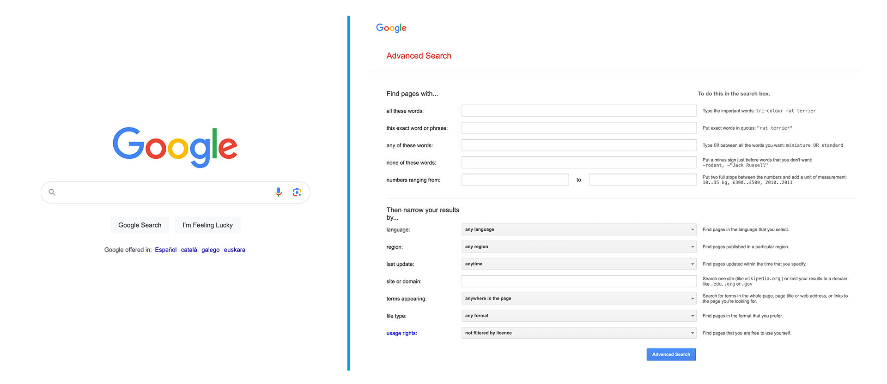Click the 'any of these words' field
Image resolution: width=887 pixels, height=384 pixels.
579,145
